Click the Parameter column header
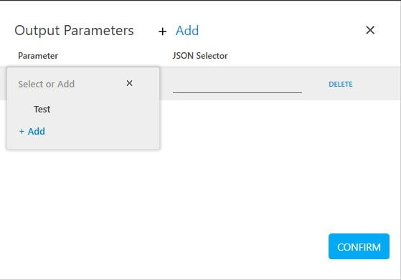This screenshot has width=401, height=280. (38, 56)
